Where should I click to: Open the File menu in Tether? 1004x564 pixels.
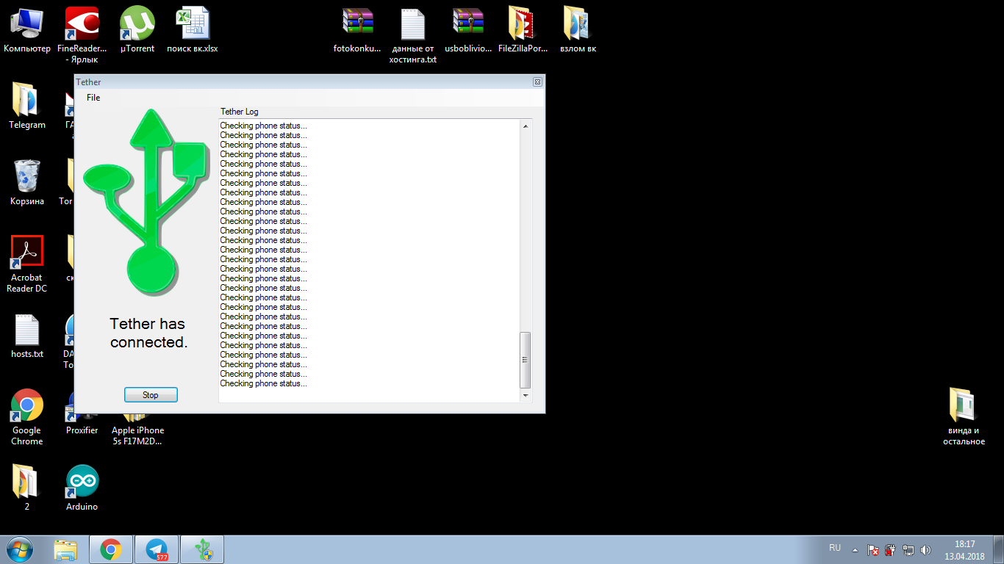coord(93,98)
